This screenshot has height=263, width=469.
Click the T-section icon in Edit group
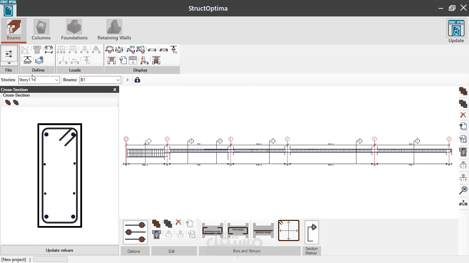click(156, 235)
